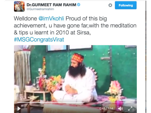Click the current playhead position on timeline

pyautogui.click(x=84, y=103)
